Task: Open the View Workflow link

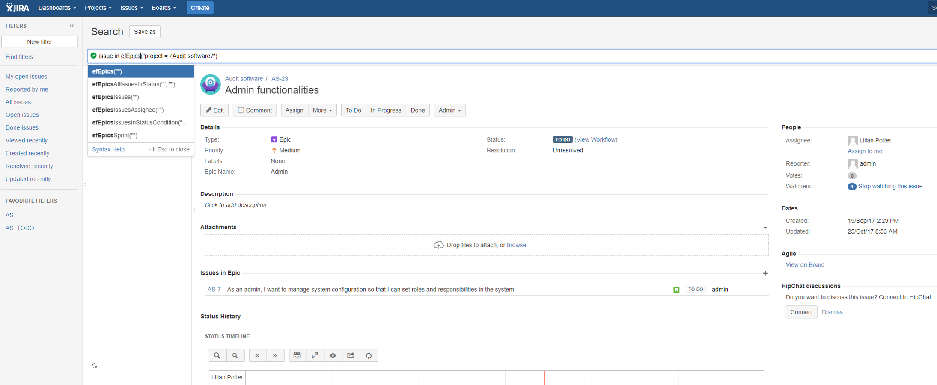Action: point(596,139)
